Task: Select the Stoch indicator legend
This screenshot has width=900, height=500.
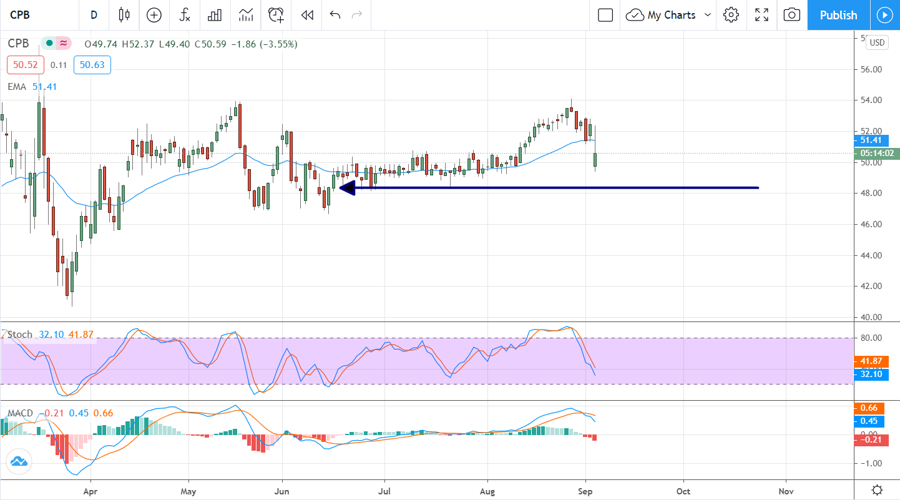Action: point(19,335)
